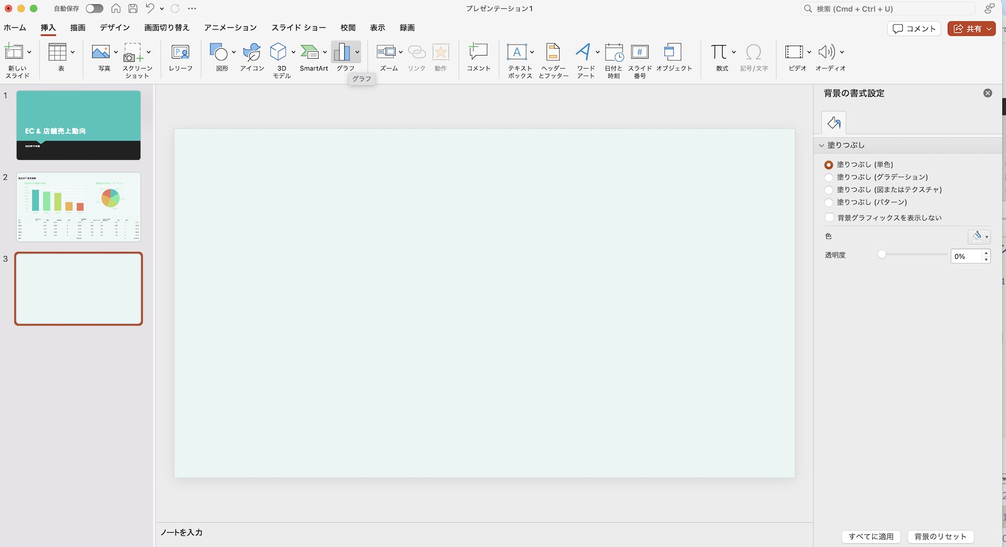Open the fill Color (色) dropdown

click(x=979, y=236)
